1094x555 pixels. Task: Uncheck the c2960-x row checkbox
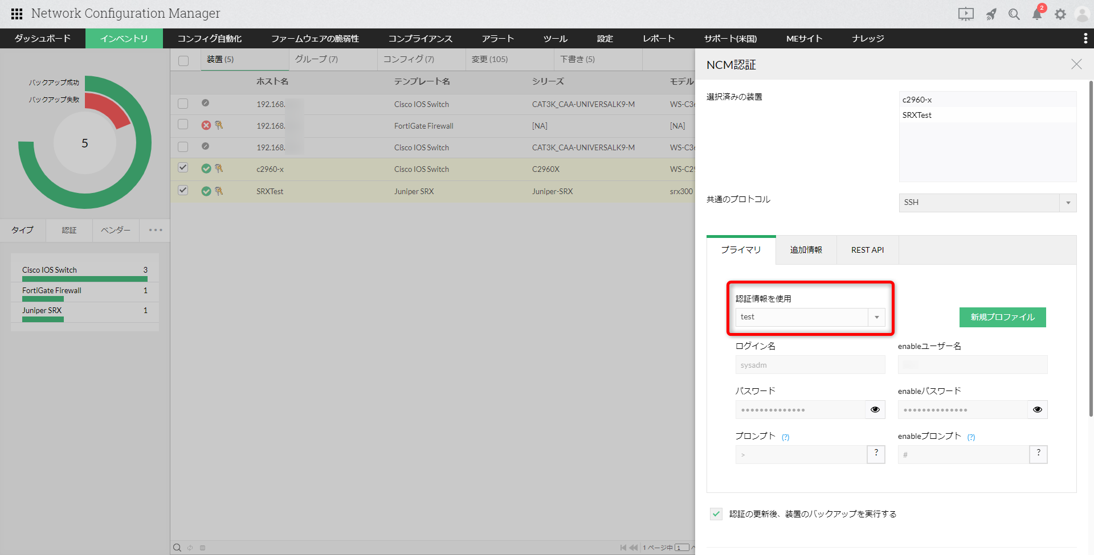click(x=183, y=168)
